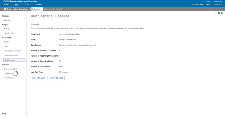Click the Design - Checked Out state value
Viewport: 225px width, 119px height.
click(68, 40)
